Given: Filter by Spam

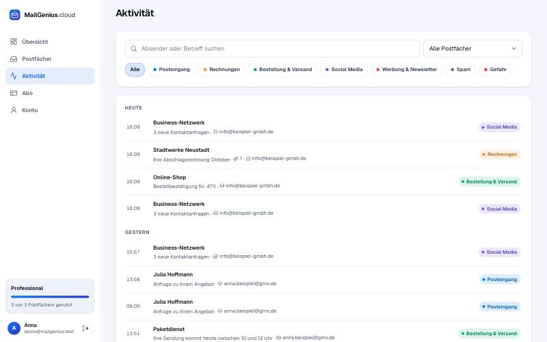Looking at the screenshot, I should 460,70.
